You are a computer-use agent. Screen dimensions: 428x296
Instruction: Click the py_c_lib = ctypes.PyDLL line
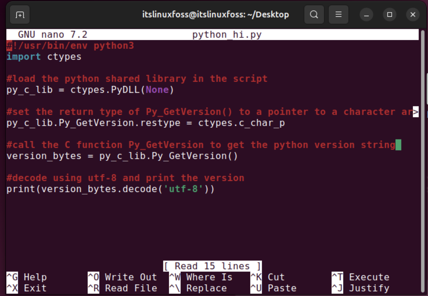click(90, 90)
